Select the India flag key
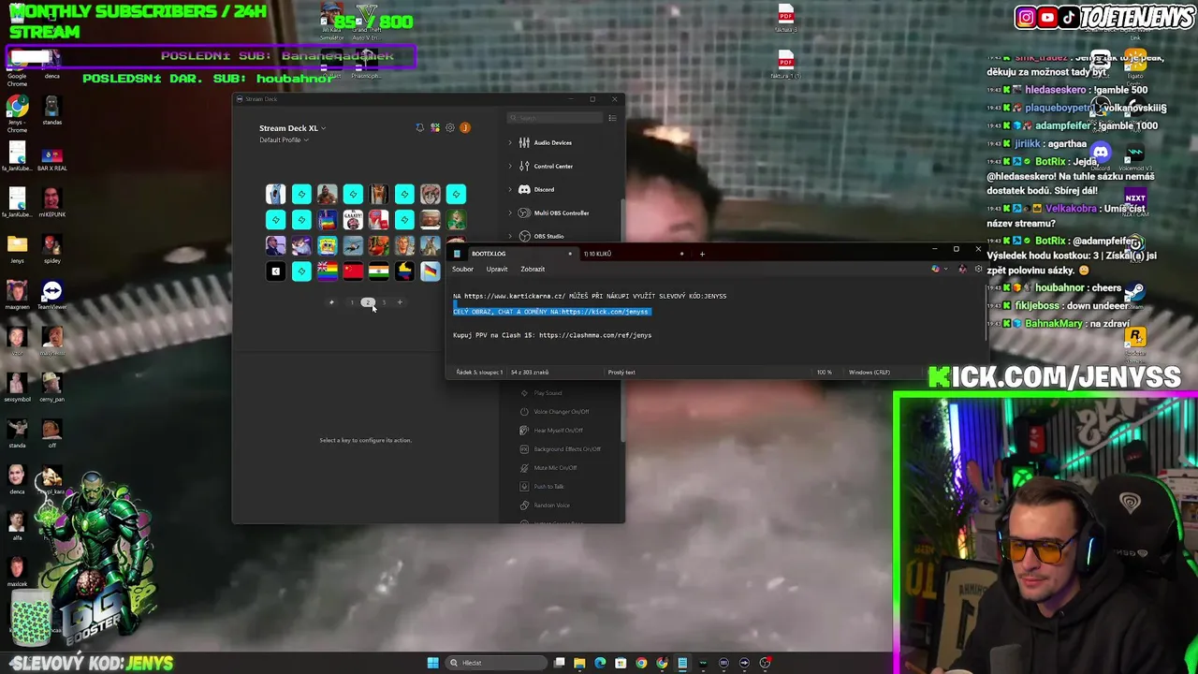 click(x=378, y=271)
